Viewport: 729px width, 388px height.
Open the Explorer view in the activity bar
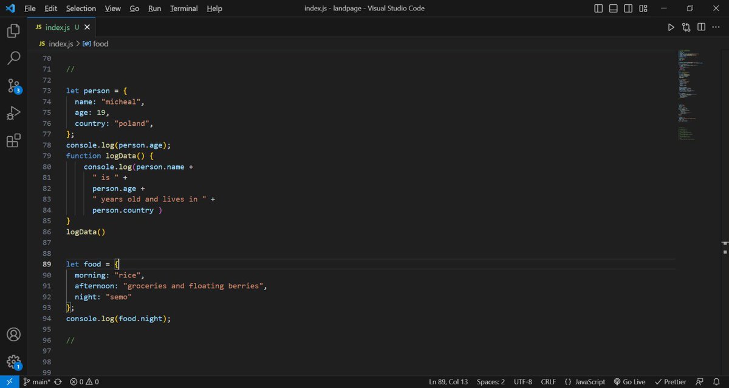tap(13, 31)
